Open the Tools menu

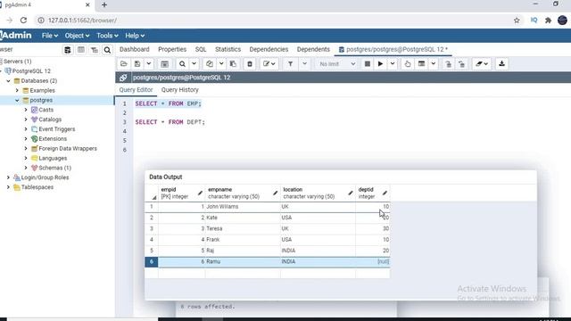(107, 36)
